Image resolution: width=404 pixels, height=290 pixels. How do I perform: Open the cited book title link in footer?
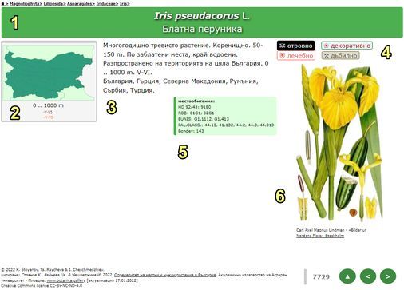(x=164, y=275)
